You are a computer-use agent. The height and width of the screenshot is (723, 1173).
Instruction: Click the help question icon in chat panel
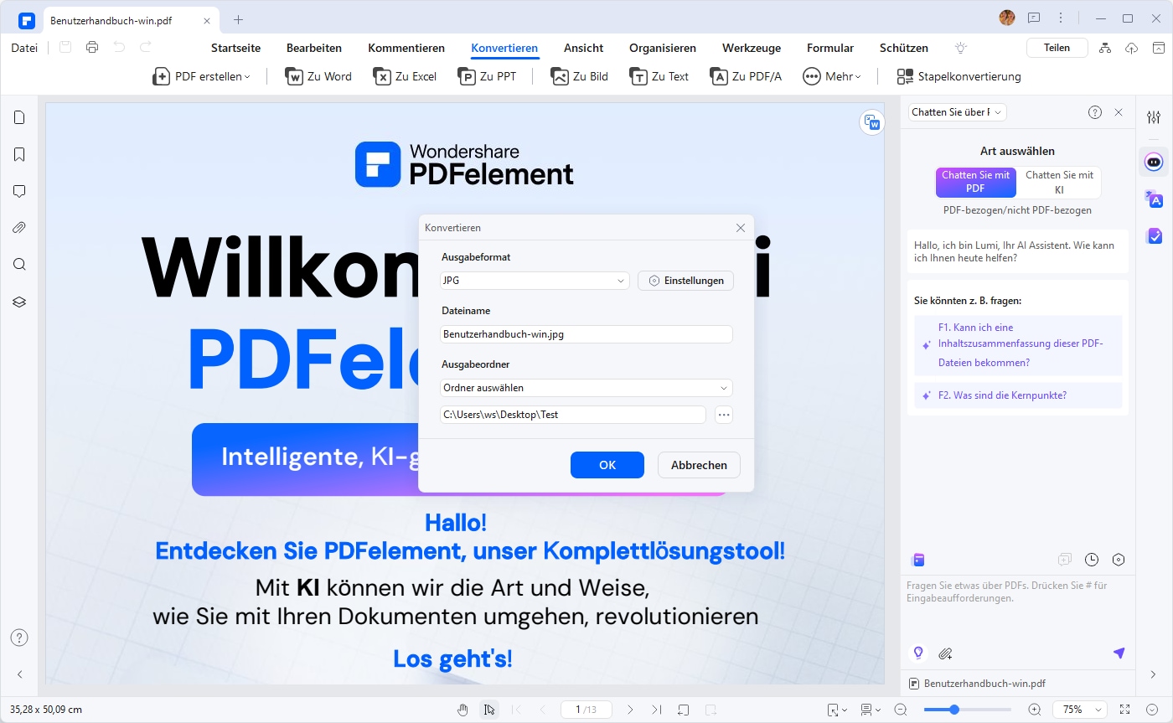coord(1095,112)
